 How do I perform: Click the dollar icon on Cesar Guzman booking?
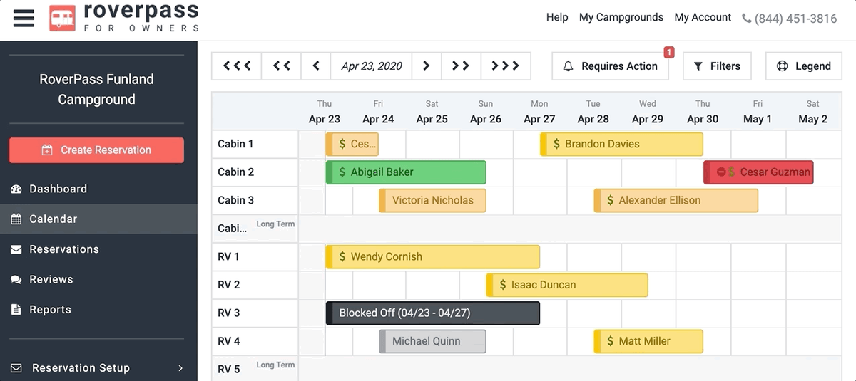(731, 172)
